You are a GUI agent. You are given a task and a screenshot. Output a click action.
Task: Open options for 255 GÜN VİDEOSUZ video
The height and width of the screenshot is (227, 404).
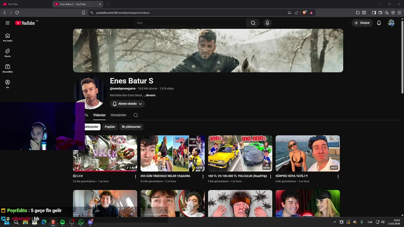(x=203, y=177)
